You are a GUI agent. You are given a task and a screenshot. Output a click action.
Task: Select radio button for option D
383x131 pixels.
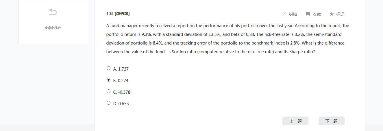(108, 103)
